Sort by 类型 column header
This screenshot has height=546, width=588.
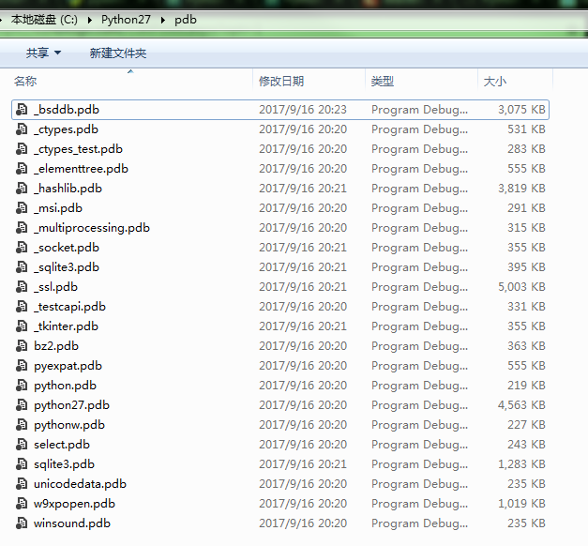click(x=383, y=81)
